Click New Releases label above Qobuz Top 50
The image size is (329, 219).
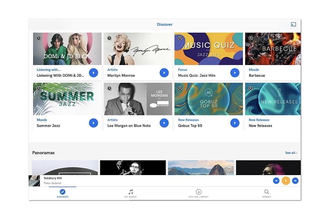(x=188, y=120)
